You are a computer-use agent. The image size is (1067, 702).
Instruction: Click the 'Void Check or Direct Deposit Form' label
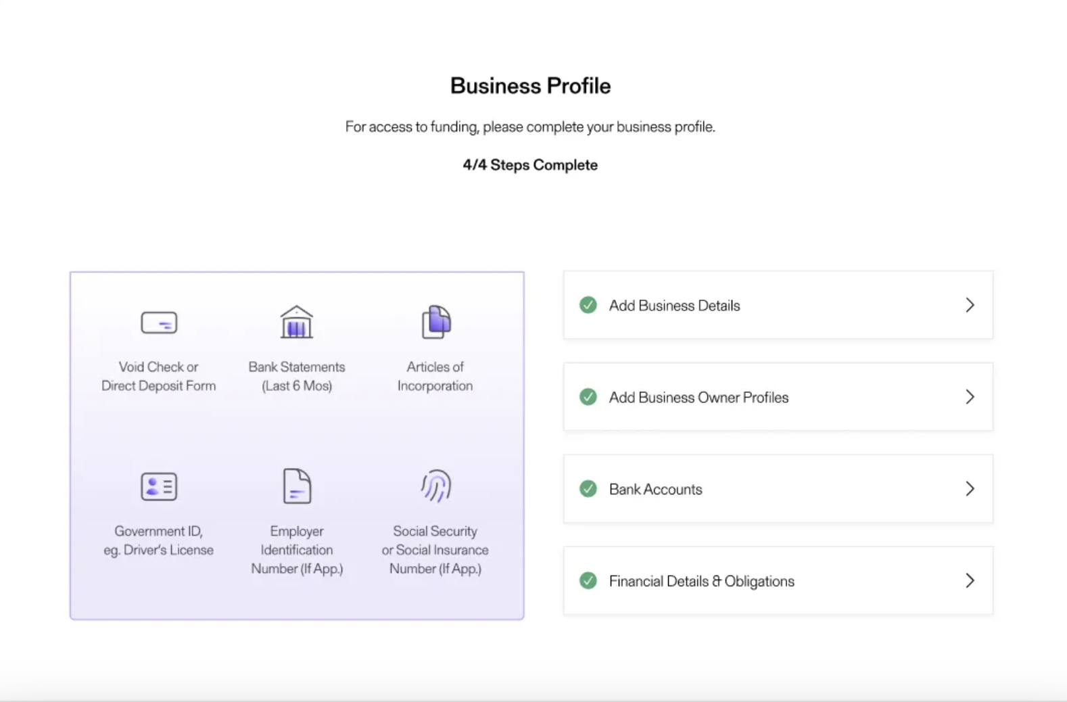click(159, 376)
